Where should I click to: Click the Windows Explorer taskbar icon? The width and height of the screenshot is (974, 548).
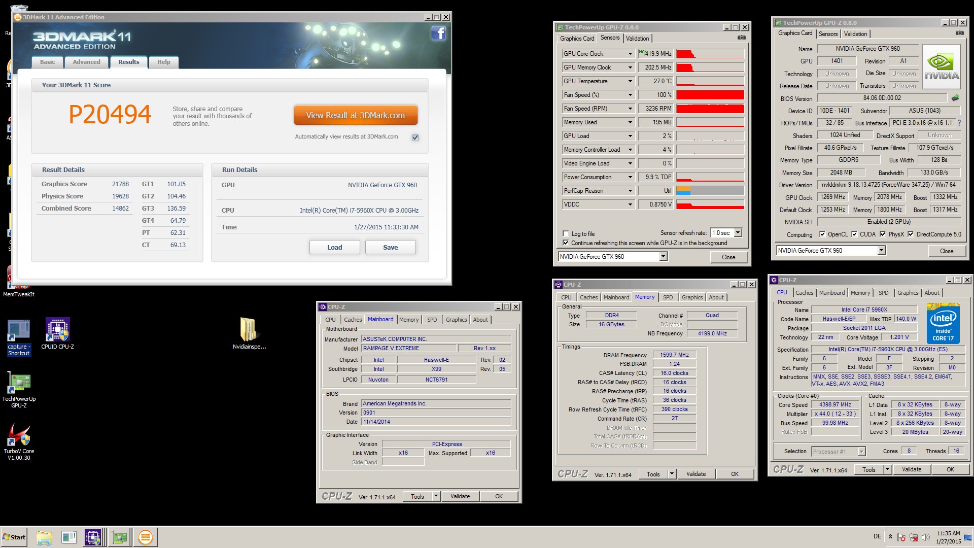point(44,537)
